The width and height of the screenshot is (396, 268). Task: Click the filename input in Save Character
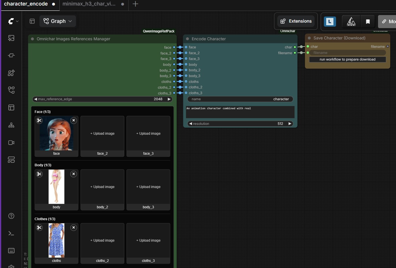[x=348, y=53]
